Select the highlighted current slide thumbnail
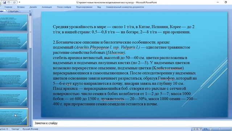Image resolution: width=232 pixels, height=131 pixels. 14,117
